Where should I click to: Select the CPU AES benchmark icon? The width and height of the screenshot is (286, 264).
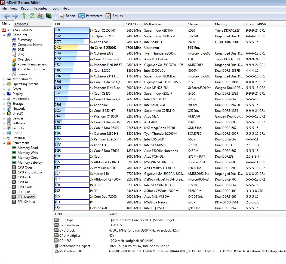(x=14, y=182)
